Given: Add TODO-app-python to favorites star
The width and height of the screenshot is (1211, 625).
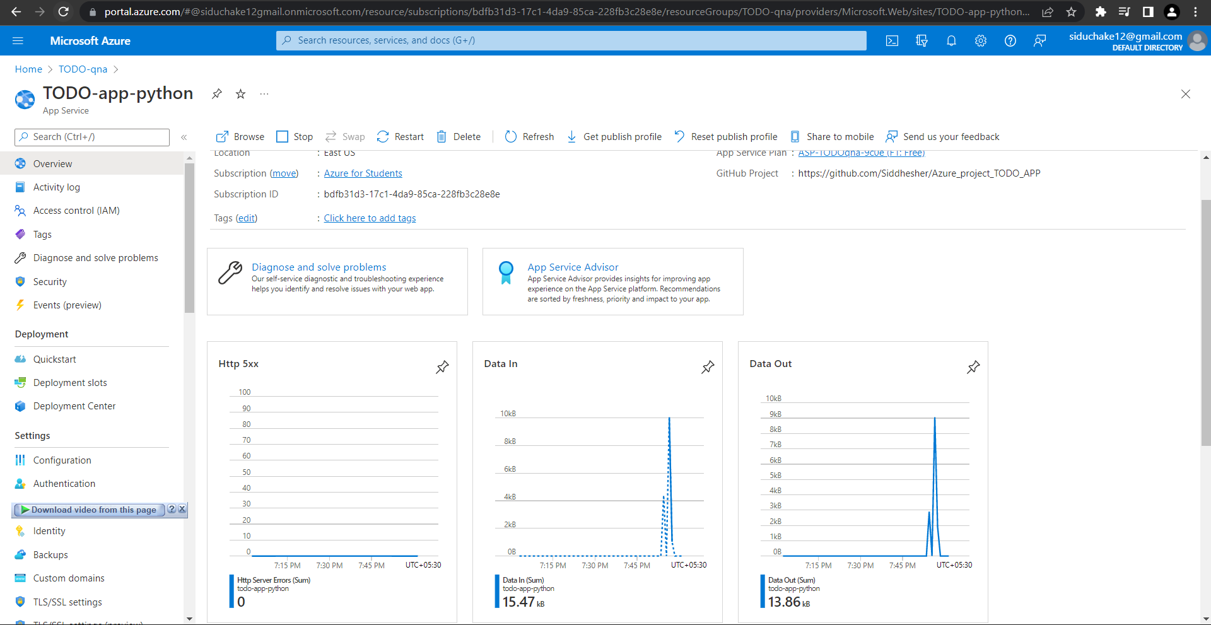Looking at the screenshot, I should coord(240,94).
